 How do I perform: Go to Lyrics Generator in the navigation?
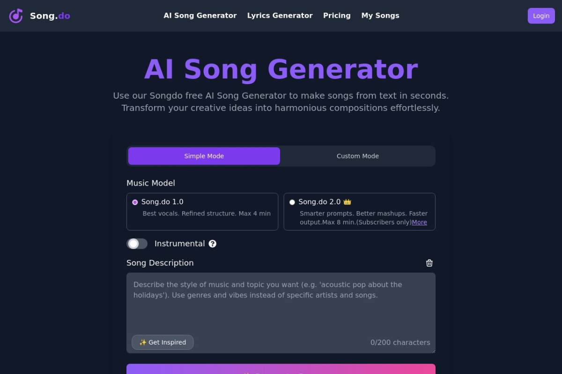(280, 15)
